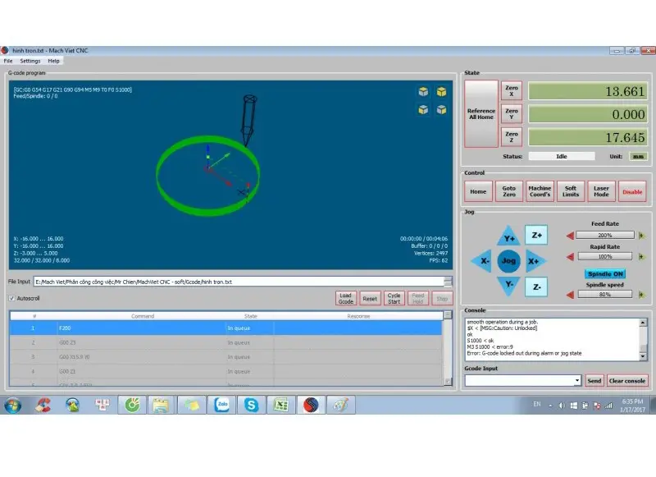
Task: Open CCleaner from the taskbar
Action: (43, 405)
